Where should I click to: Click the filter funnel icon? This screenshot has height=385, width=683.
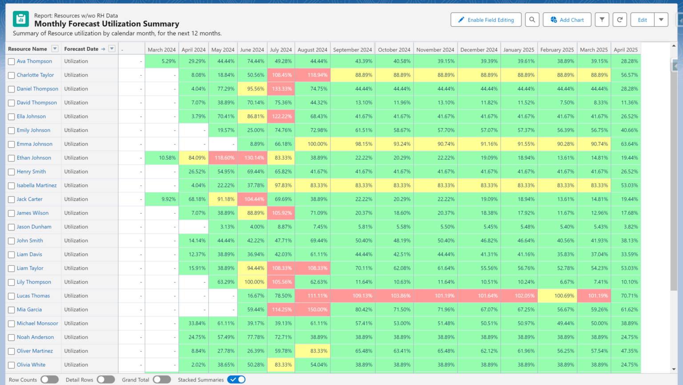(602, 20)
